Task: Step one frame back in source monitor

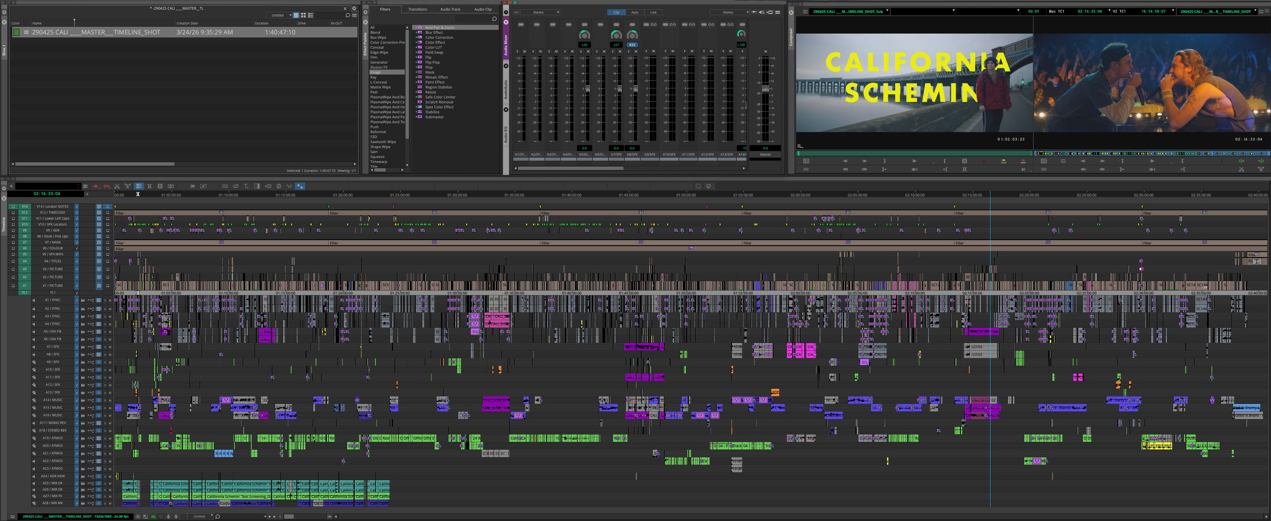Action: (845, 161)
